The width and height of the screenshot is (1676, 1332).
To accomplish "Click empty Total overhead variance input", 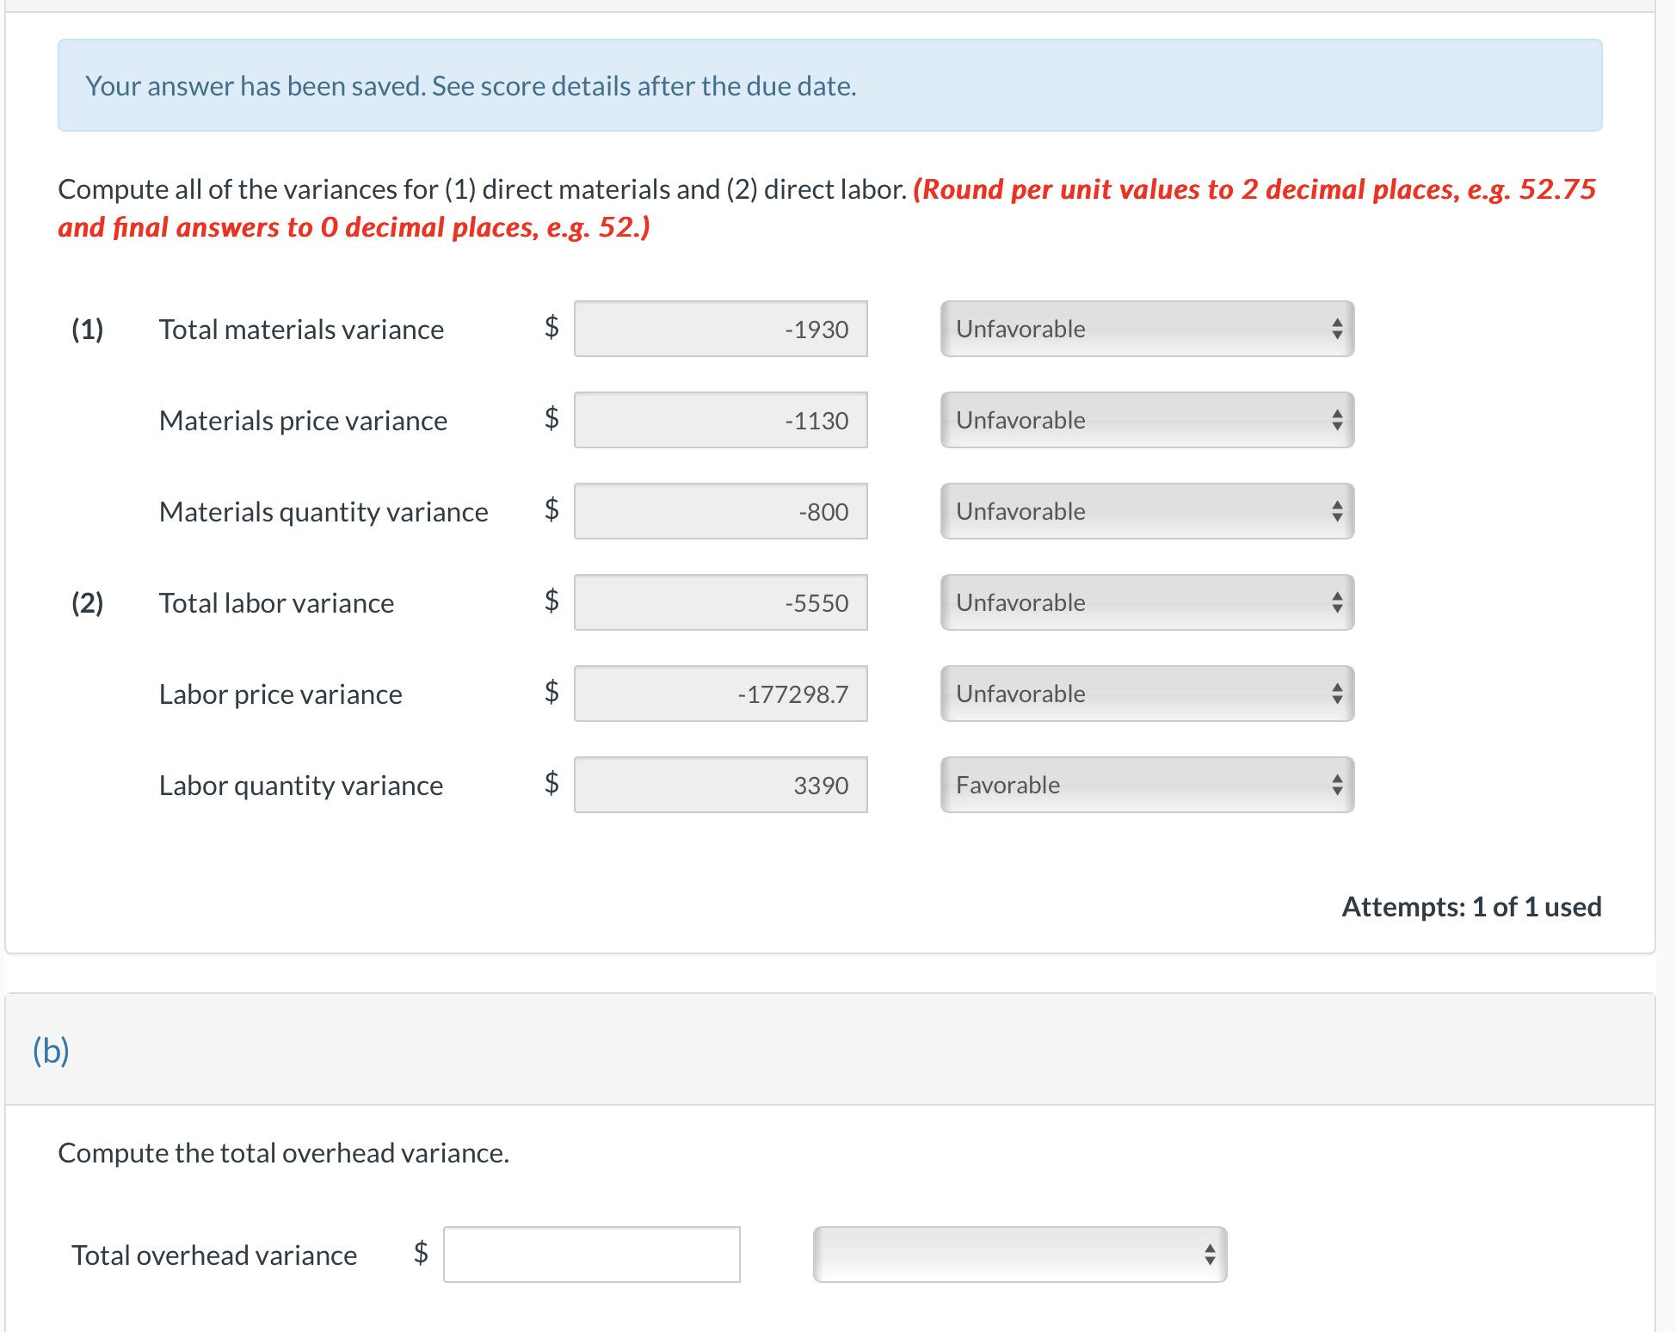I will click(591, 1255).
